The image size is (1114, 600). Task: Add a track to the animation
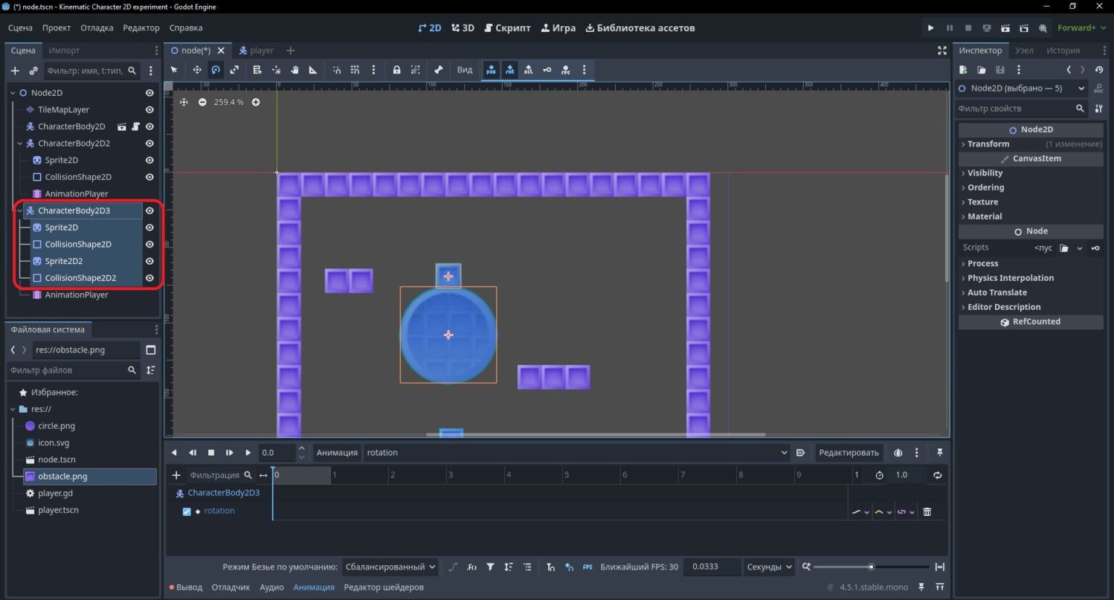pyautogui.click(x=176, y=475)
